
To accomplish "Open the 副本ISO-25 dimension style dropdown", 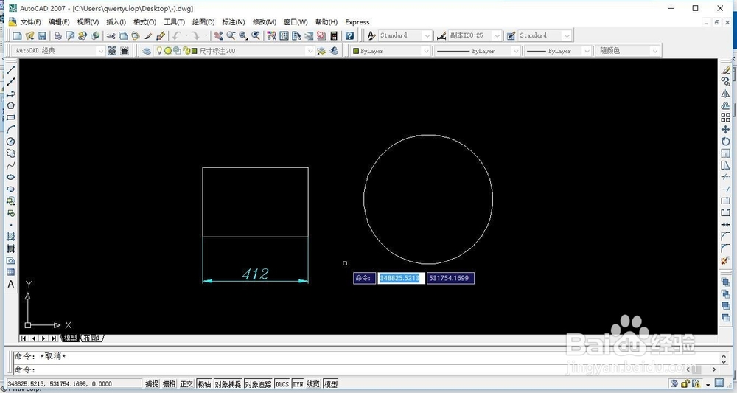I will coord(497,35).
